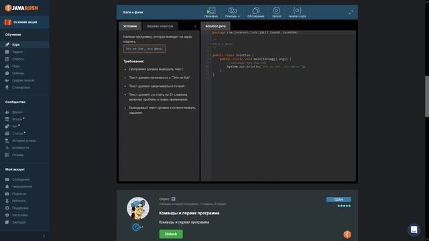Open the Курс rocket item
This screenshot has height=241, width=429.
pyautogui.click(x=25, y=45)
